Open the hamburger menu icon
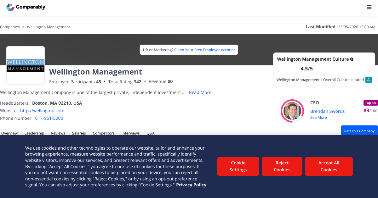Screen dimensions: 378x198 369,7
